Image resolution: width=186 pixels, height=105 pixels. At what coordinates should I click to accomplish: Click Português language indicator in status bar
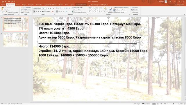click(x=17, y=104)
